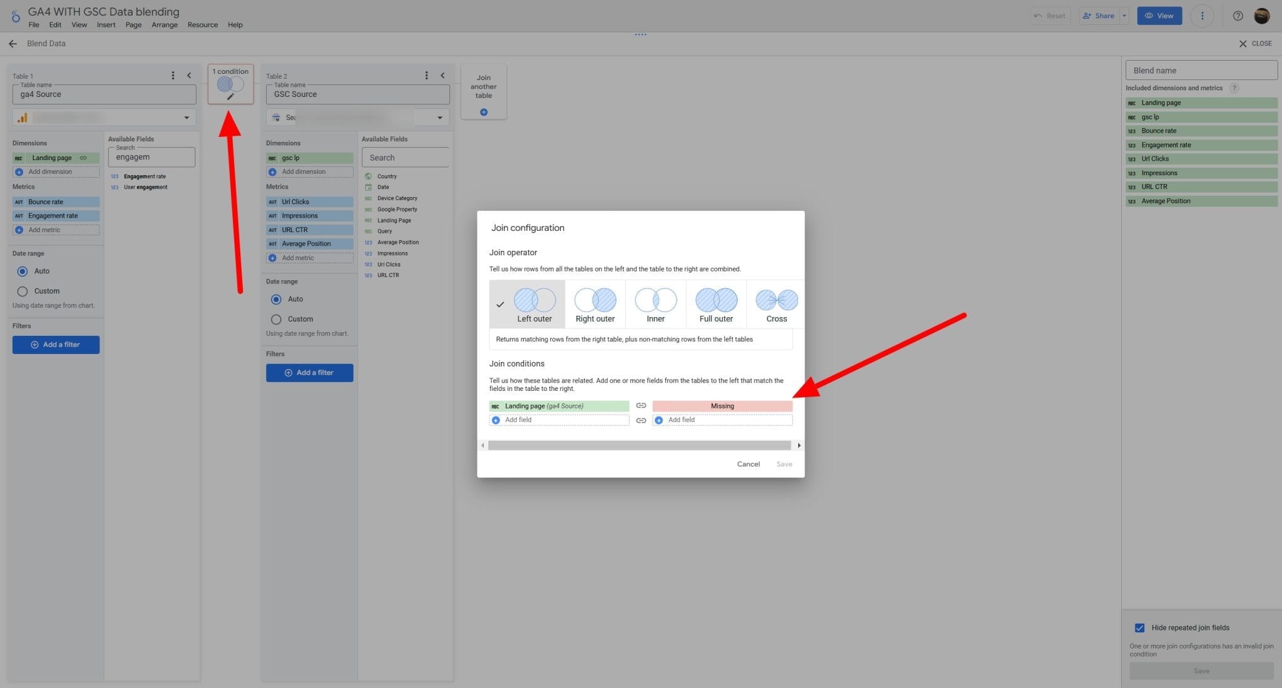Open the ga4 Source data source dropdown
The height and width of the screenshot is (688, 1282).
(185, 117)
